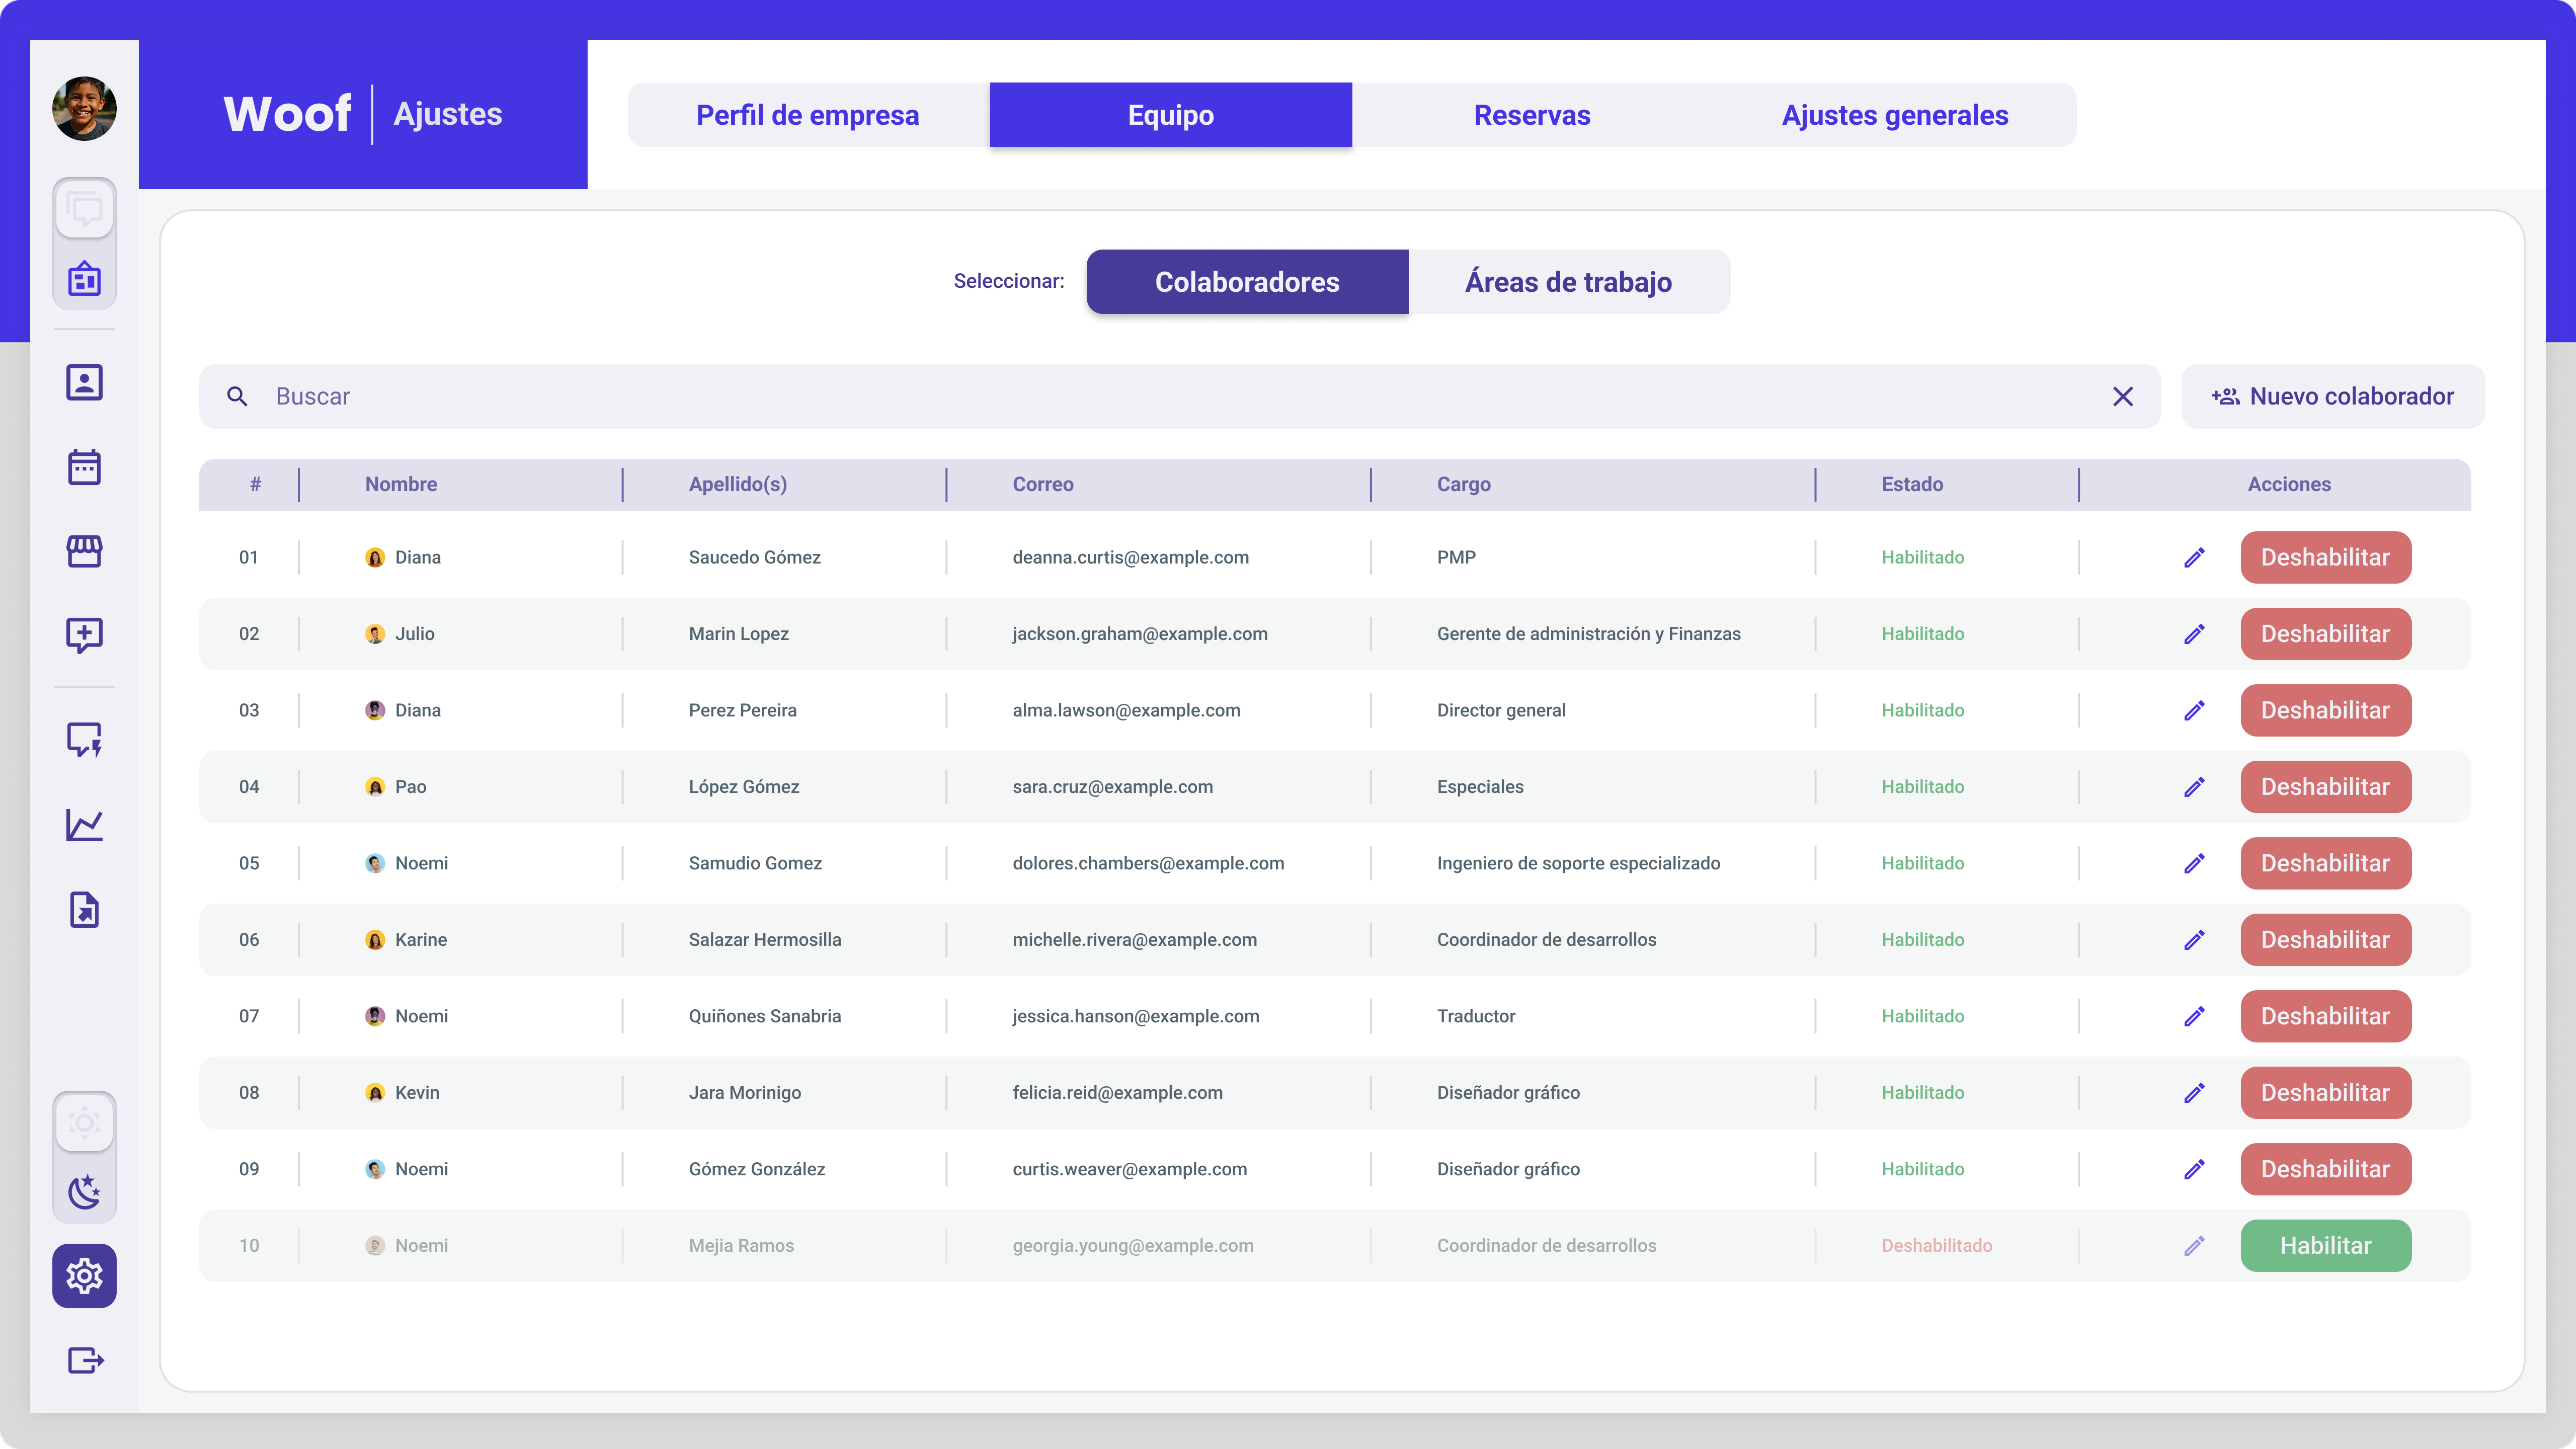The width and height of the screenshot is (2576, 1449).
Task: Select the Áreas de trabajo toggle
Action: pyautogui.click(x=1568, y=282)
